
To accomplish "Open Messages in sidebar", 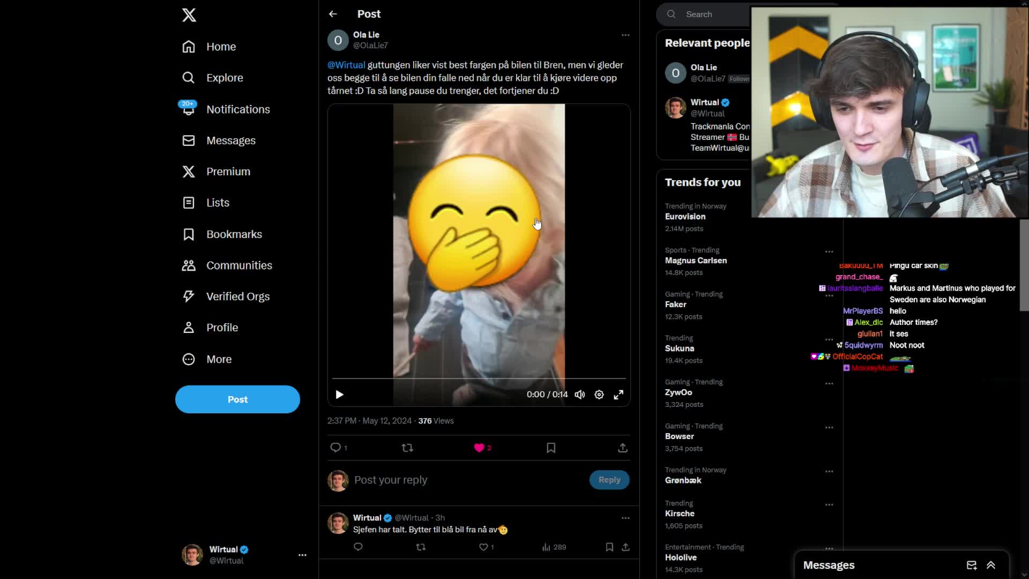I will [219, 140].
